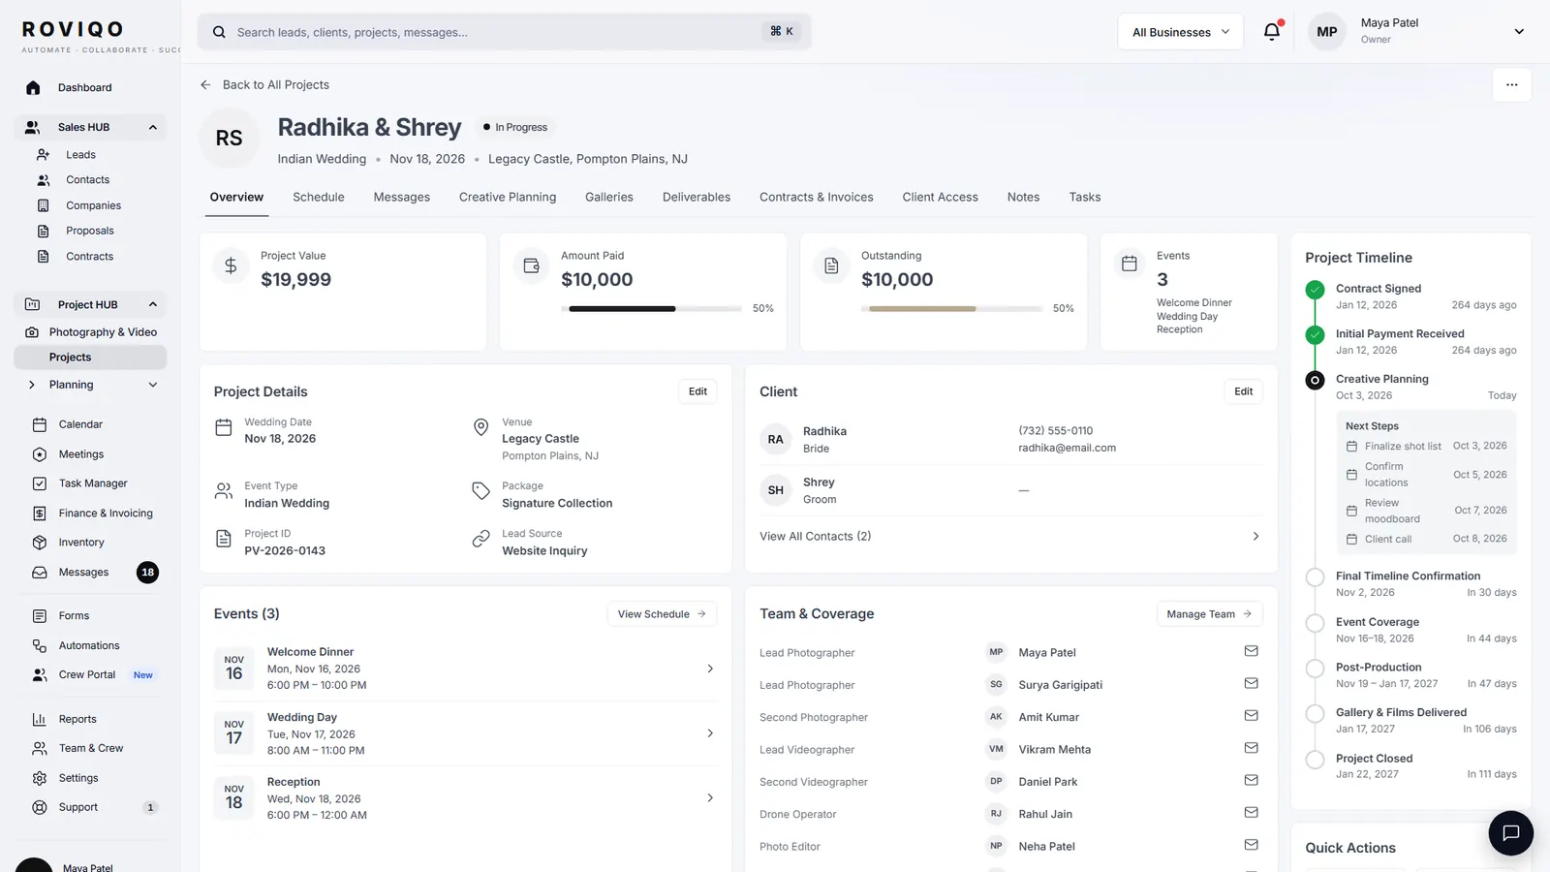Select the Final Timeline Confirmation marker
1550x872 pixels.
[x=1315, y=577]
